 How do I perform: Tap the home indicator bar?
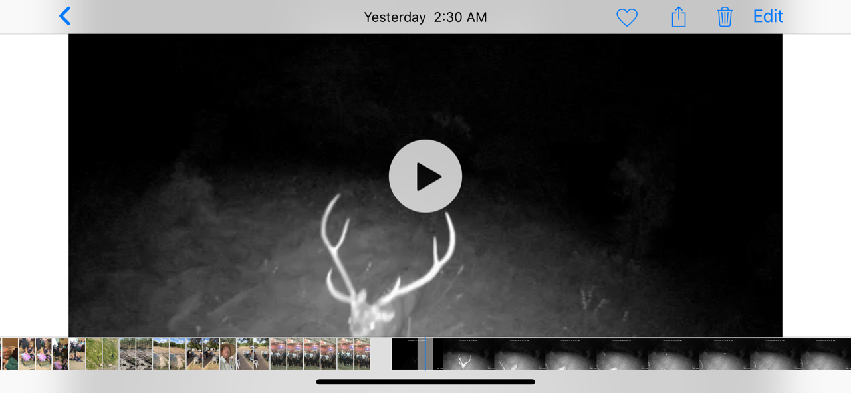tap(425, 382)
